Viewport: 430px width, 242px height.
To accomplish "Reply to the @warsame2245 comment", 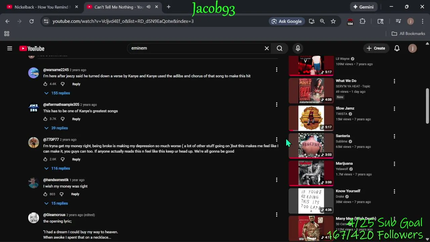I will click(x=76, y=84).
